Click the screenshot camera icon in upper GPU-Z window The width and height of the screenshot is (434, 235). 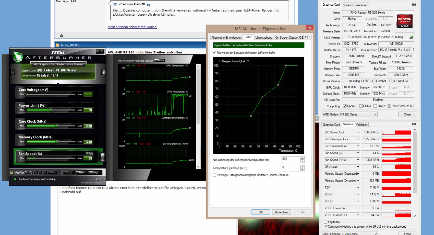[x=414, y=5]
